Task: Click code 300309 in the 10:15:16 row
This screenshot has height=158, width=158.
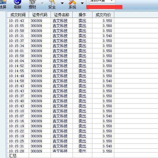Action: (x=36, y=121)
